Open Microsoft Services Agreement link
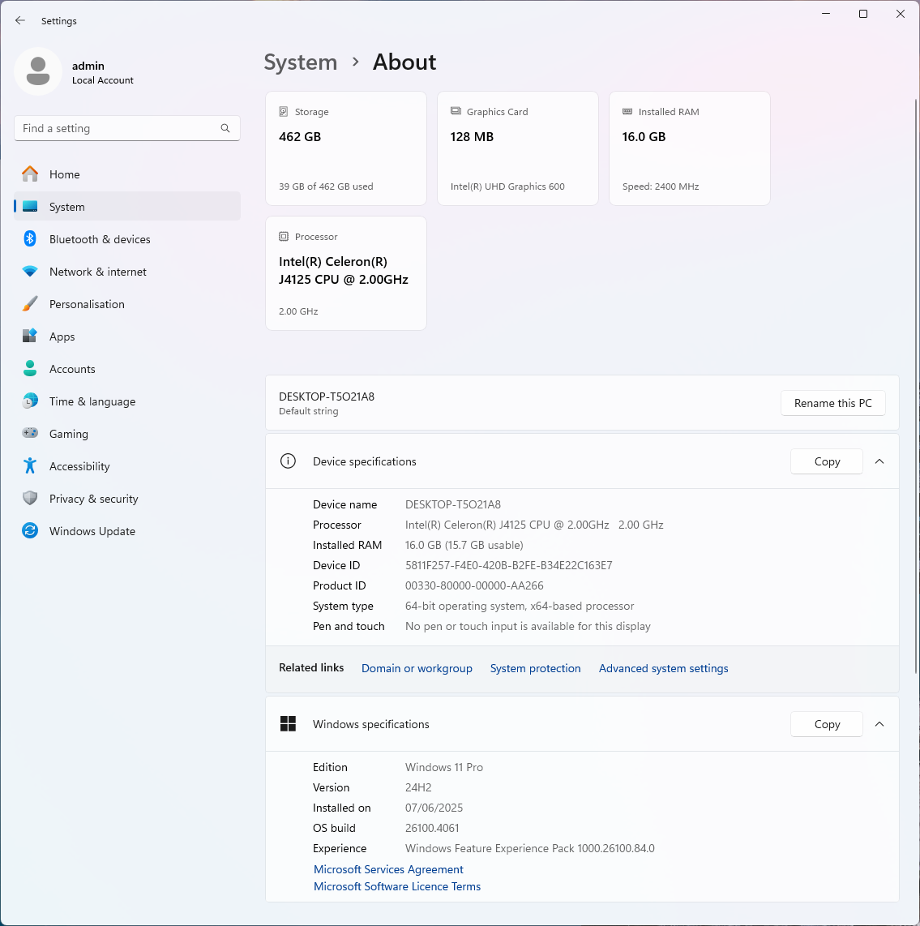920x926 pixels. click(388, 869)
